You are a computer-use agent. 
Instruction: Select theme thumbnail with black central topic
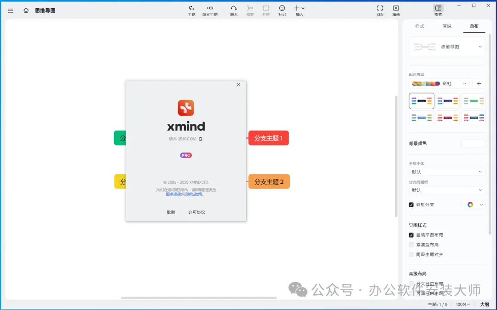tap(422, 101)
